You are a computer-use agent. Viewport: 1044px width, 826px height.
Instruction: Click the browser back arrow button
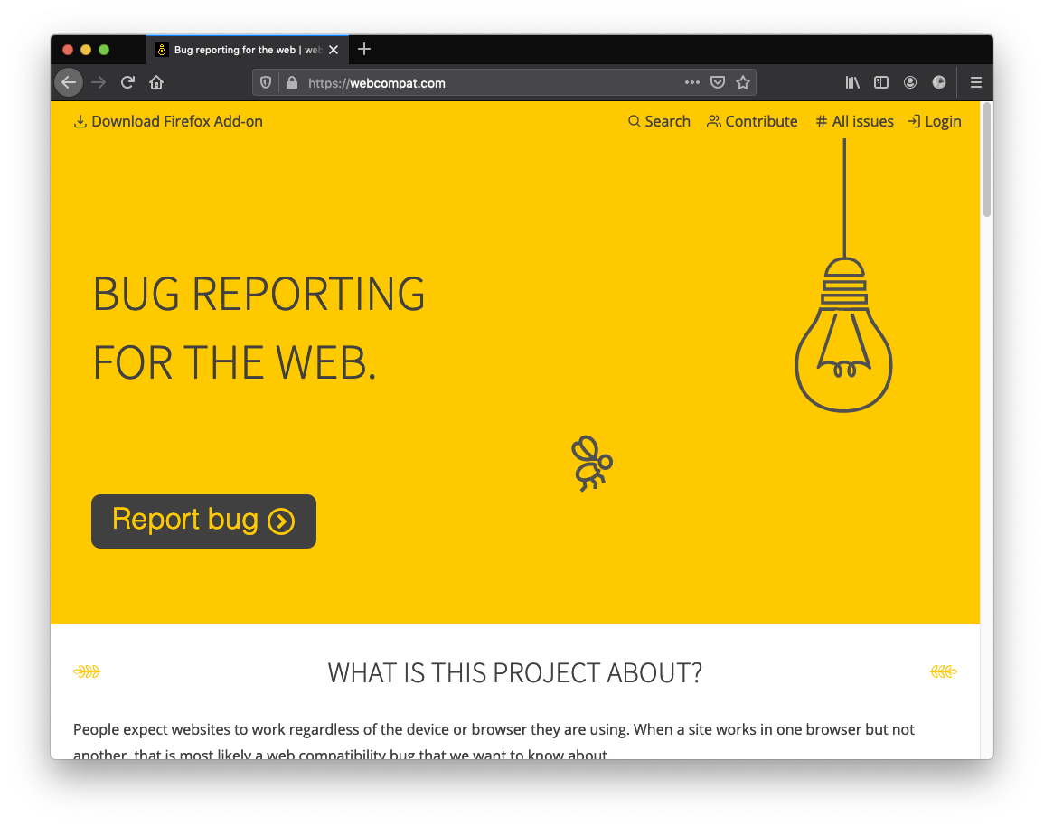pos(69,82)
